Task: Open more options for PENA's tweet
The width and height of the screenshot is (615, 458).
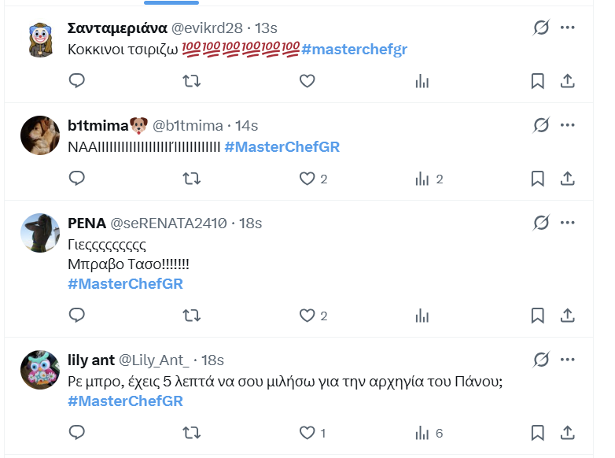Action: (x=568, y=223)
